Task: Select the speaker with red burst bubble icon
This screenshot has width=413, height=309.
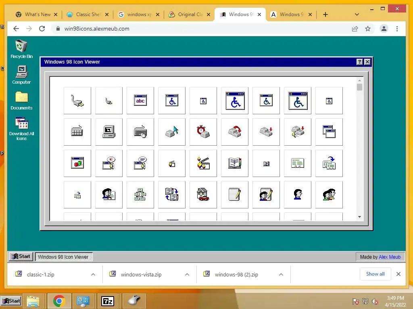Action: [109, 163]
